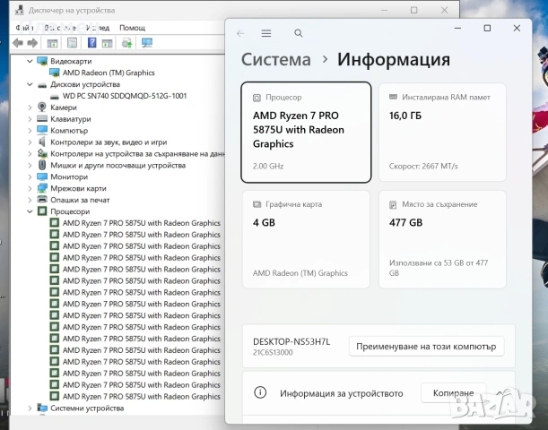Click the scan for hardware changes monitor icon
This screenshot has width=548, height=430.
(147, 43)
